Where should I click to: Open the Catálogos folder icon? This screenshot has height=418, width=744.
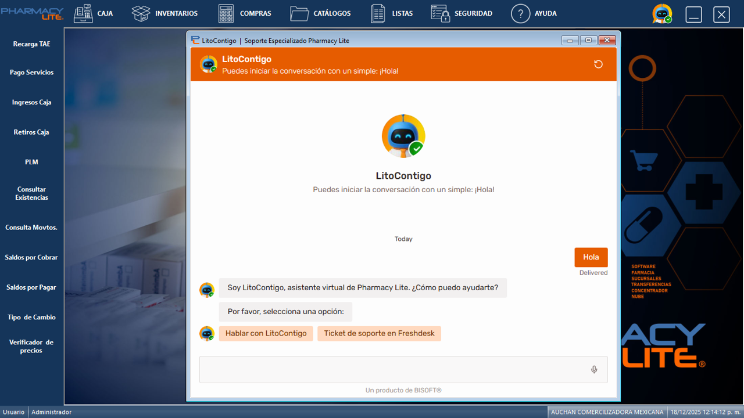[x=299, y=13]
